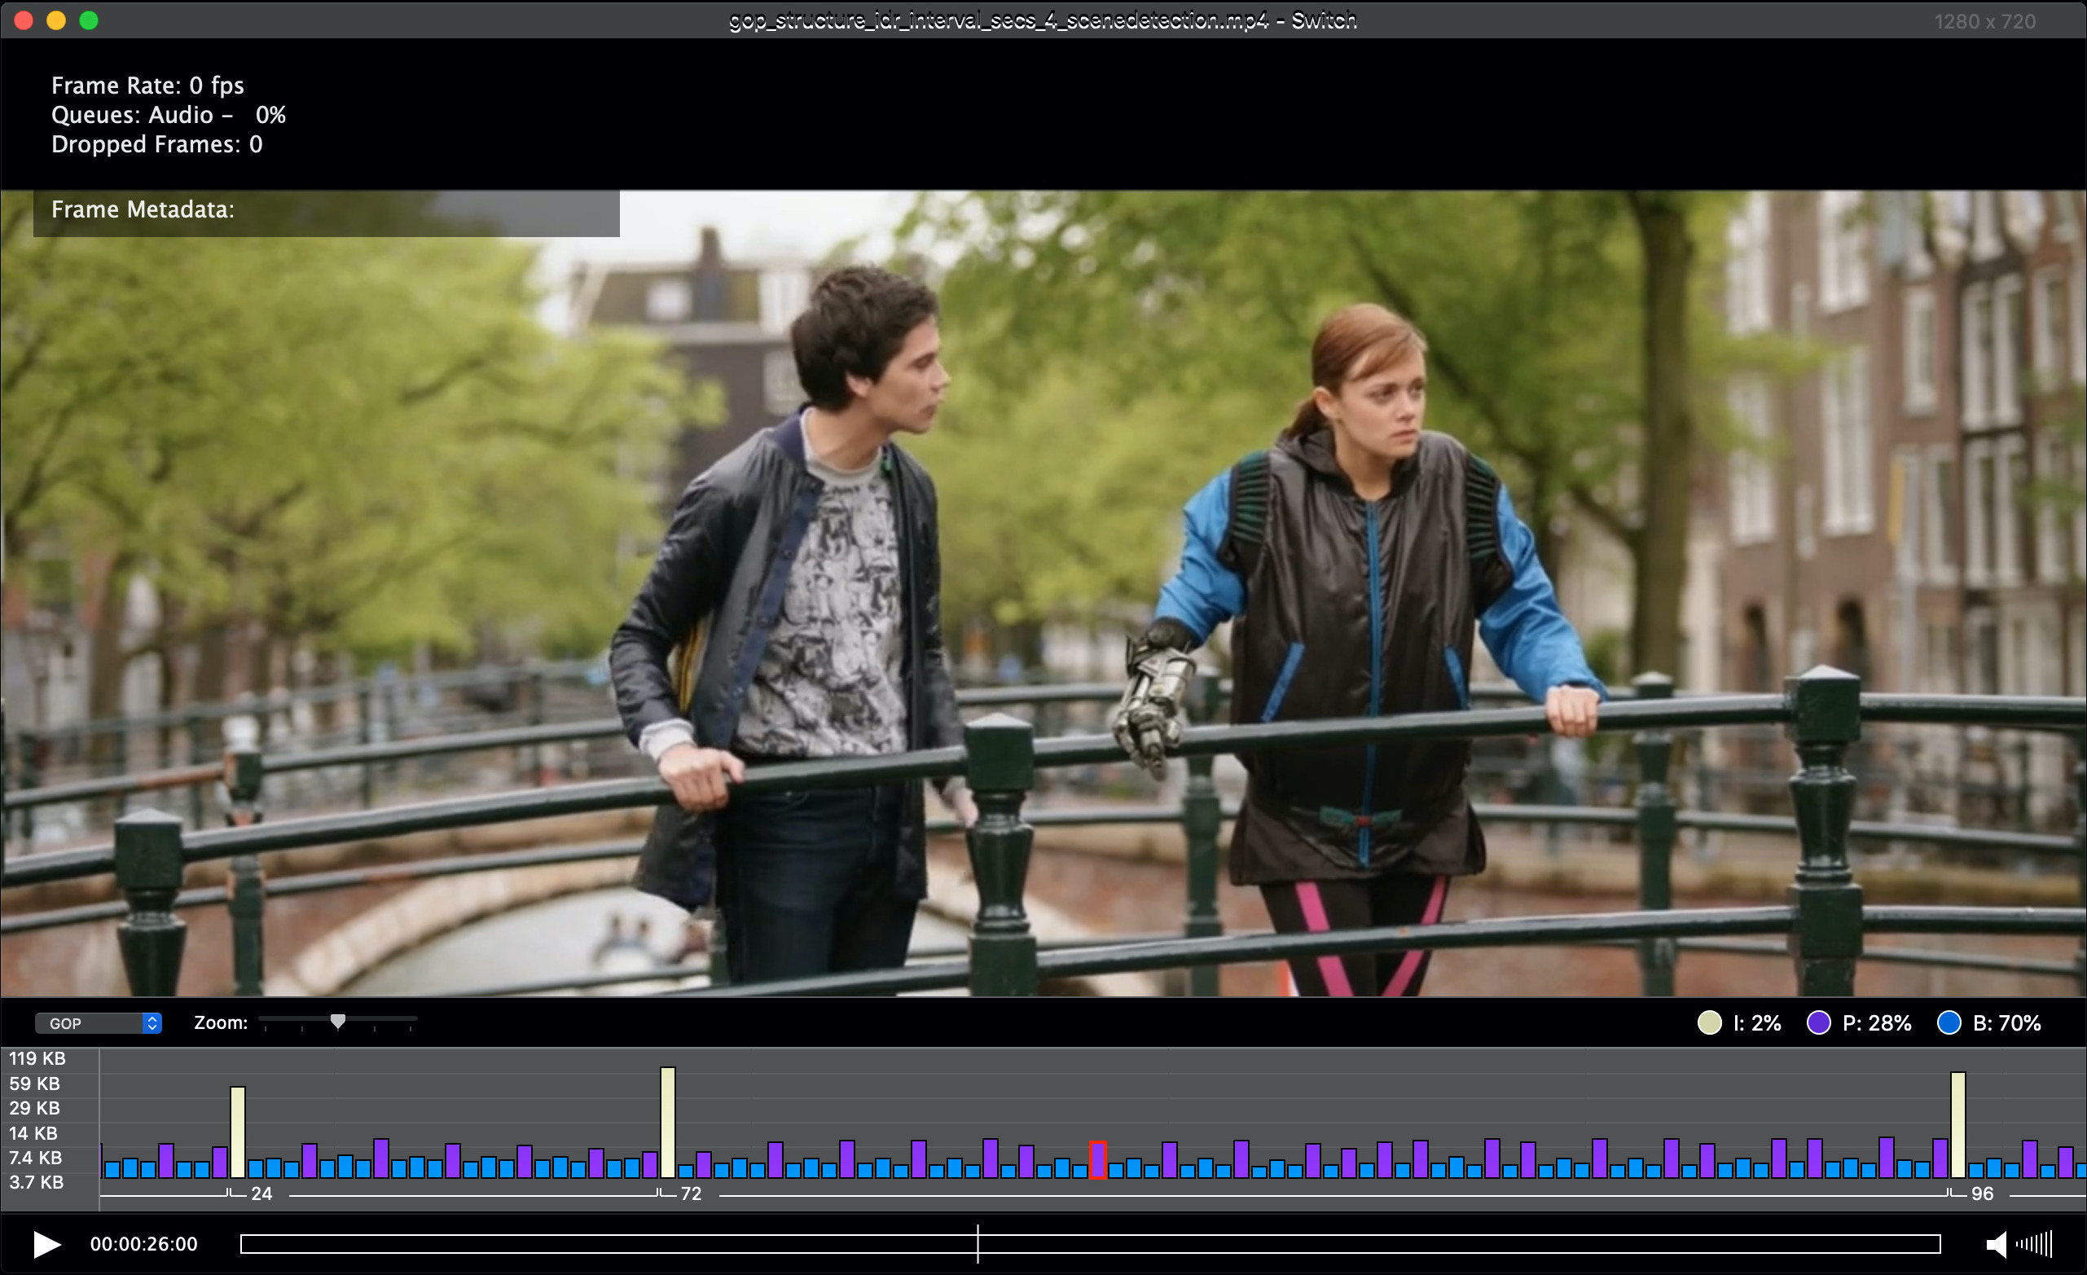This screenshot has height=1275, width=2087.
Task: Click the '72' GOP frame number label
Action: point(691,1194)
